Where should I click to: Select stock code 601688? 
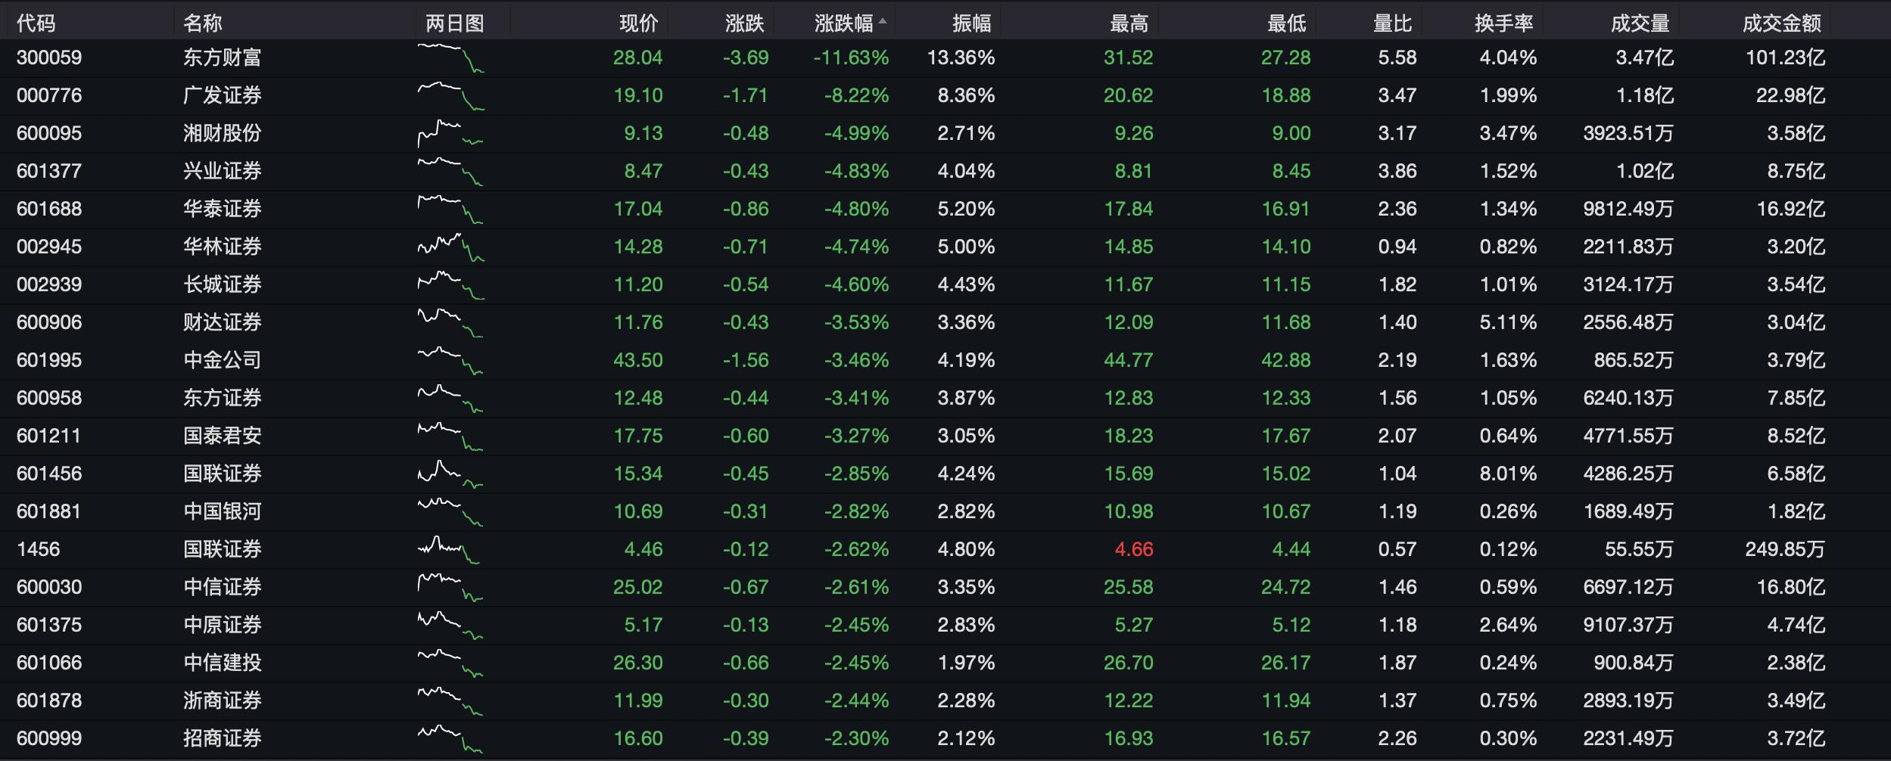pyautogui.click(x=49, y=209)
